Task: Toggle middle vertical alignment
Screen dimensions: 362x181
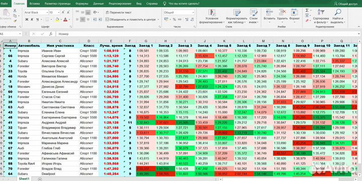Action: click(82, 13)
